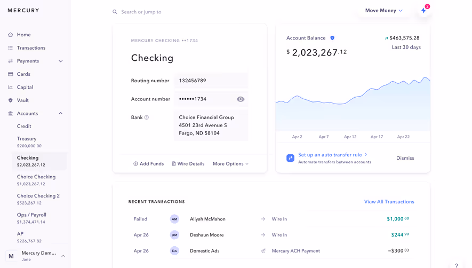This screenshot has width=472, height=268.
Task: Select the AP account
Action: (x=29, y=237)
